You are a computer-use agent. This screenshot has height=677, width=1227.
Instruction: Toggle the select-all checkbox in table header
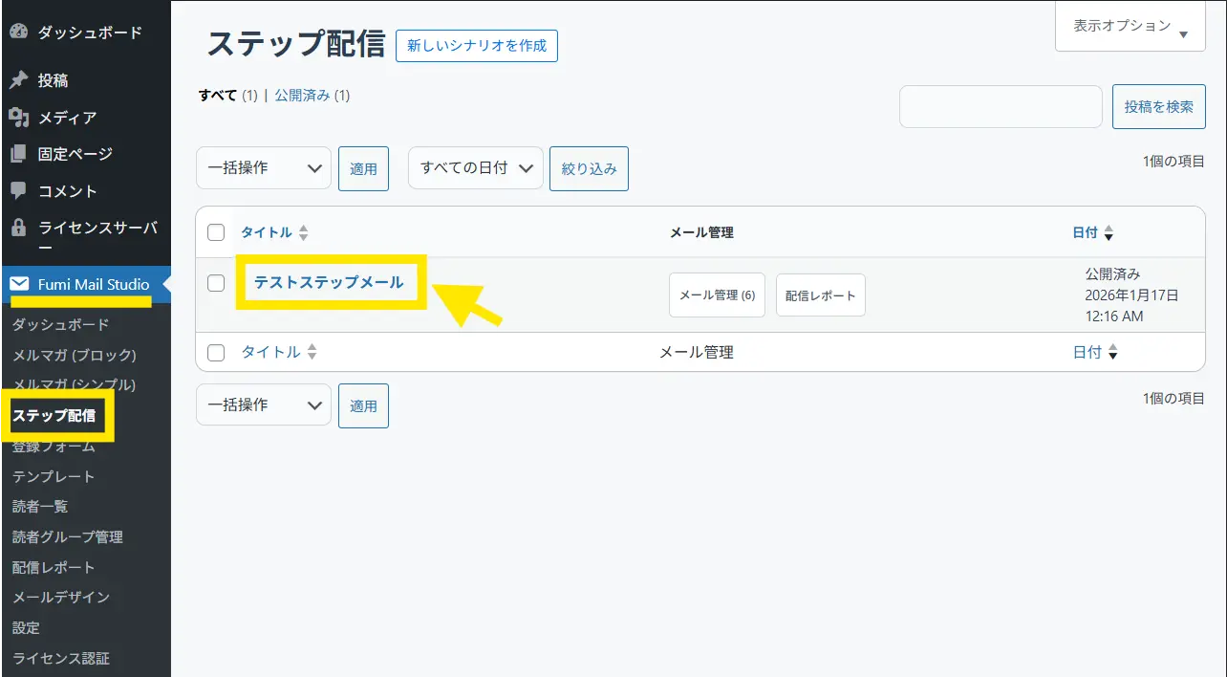tap(216, 232)
